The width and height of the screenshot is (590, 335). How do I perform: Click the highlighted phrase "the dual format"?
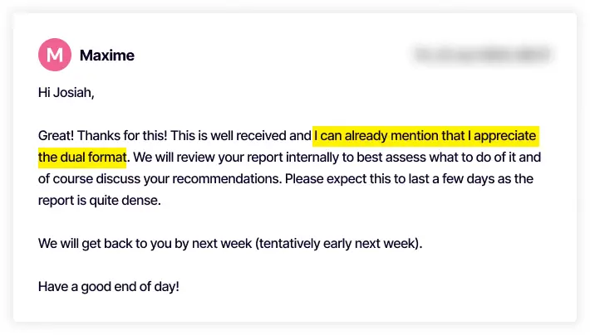point(82,157)
